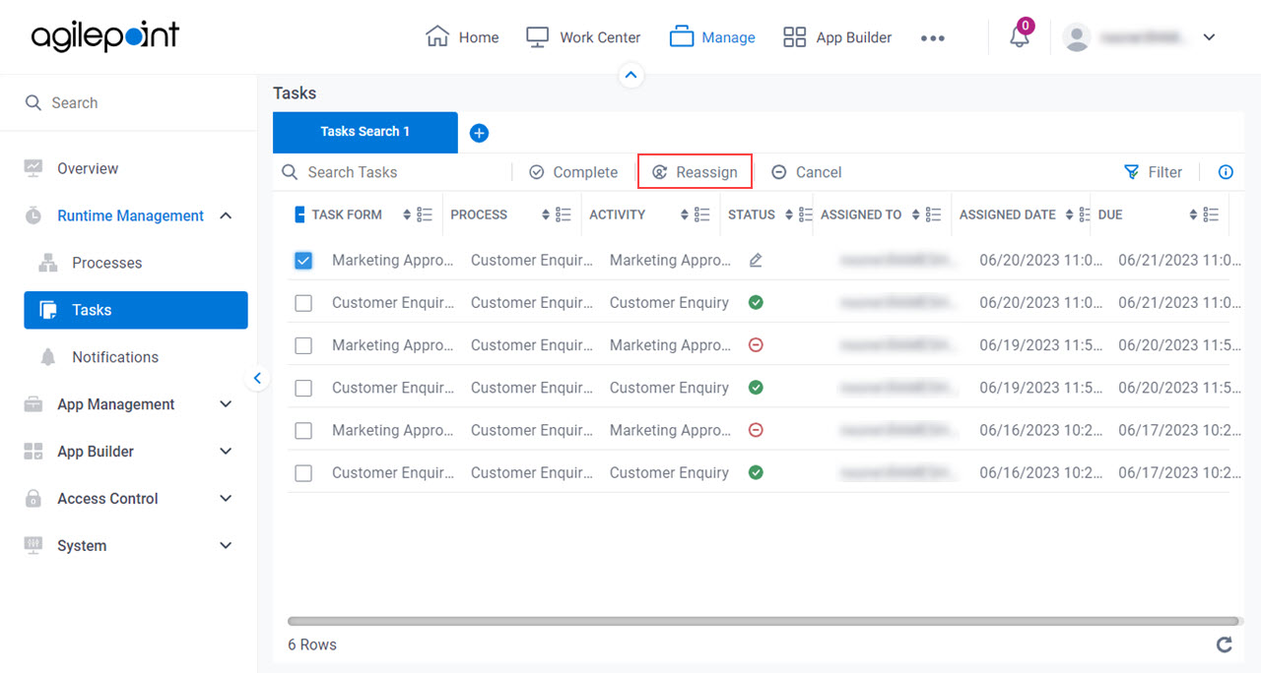1261x673 pixels.
Task: Check the Marketing Approval task dated 06/19/2023
Action: 303,345
